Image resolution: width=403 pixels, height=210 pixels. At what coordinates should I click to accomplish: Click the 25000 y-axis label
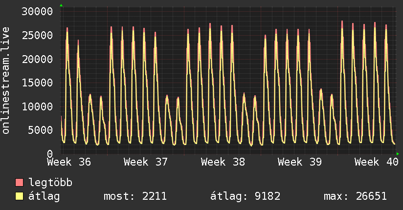37,36
